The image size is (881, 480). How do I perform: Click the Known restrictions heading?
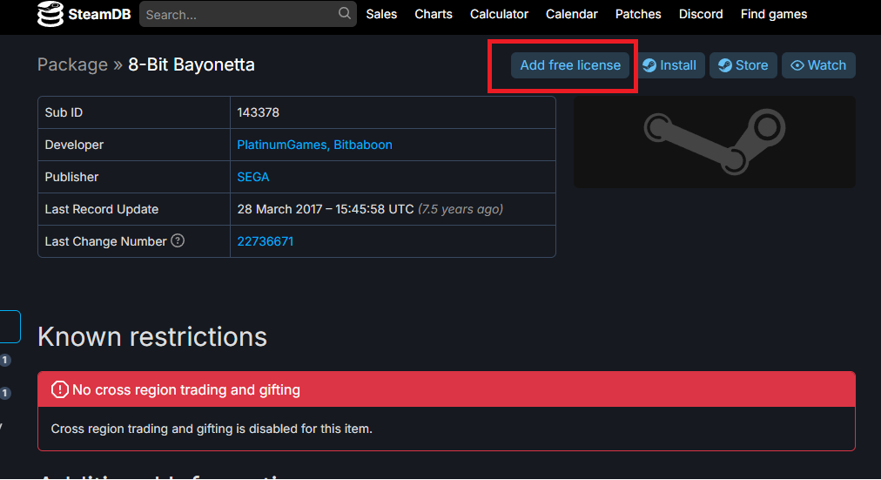pos(152,336)
